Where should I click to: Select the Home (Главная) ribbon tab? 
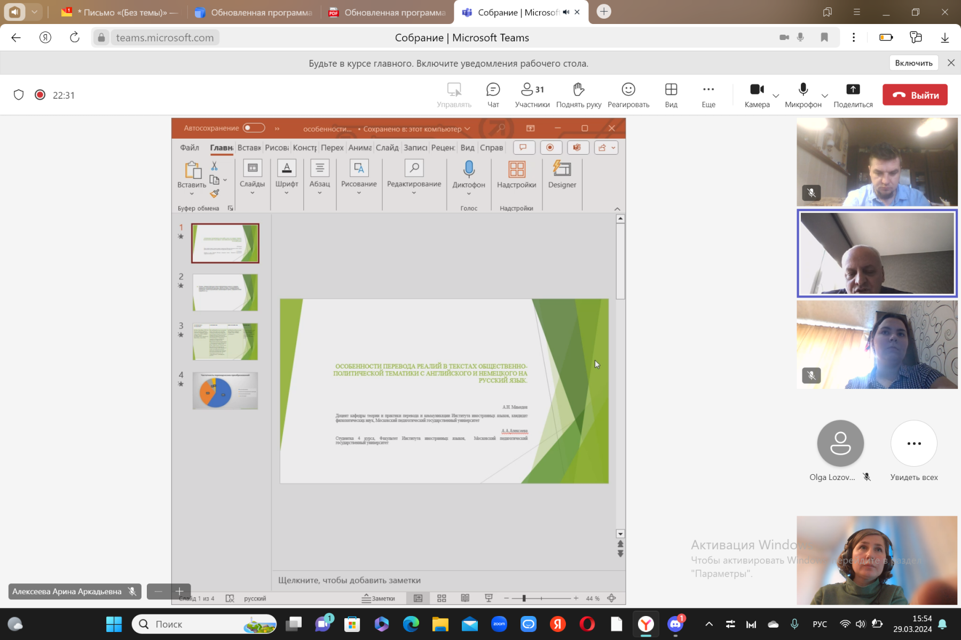pyautogui.click(x=221, y=148)
